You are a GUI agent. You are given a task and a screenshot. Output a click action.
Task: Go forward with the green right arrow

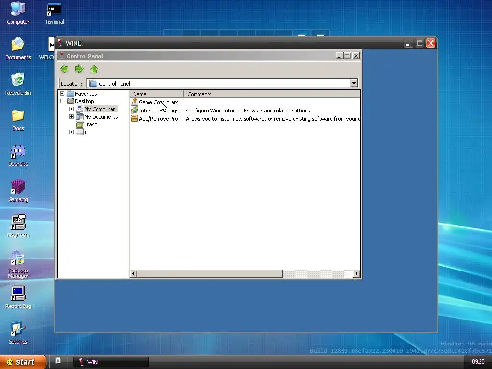(79, 69)
